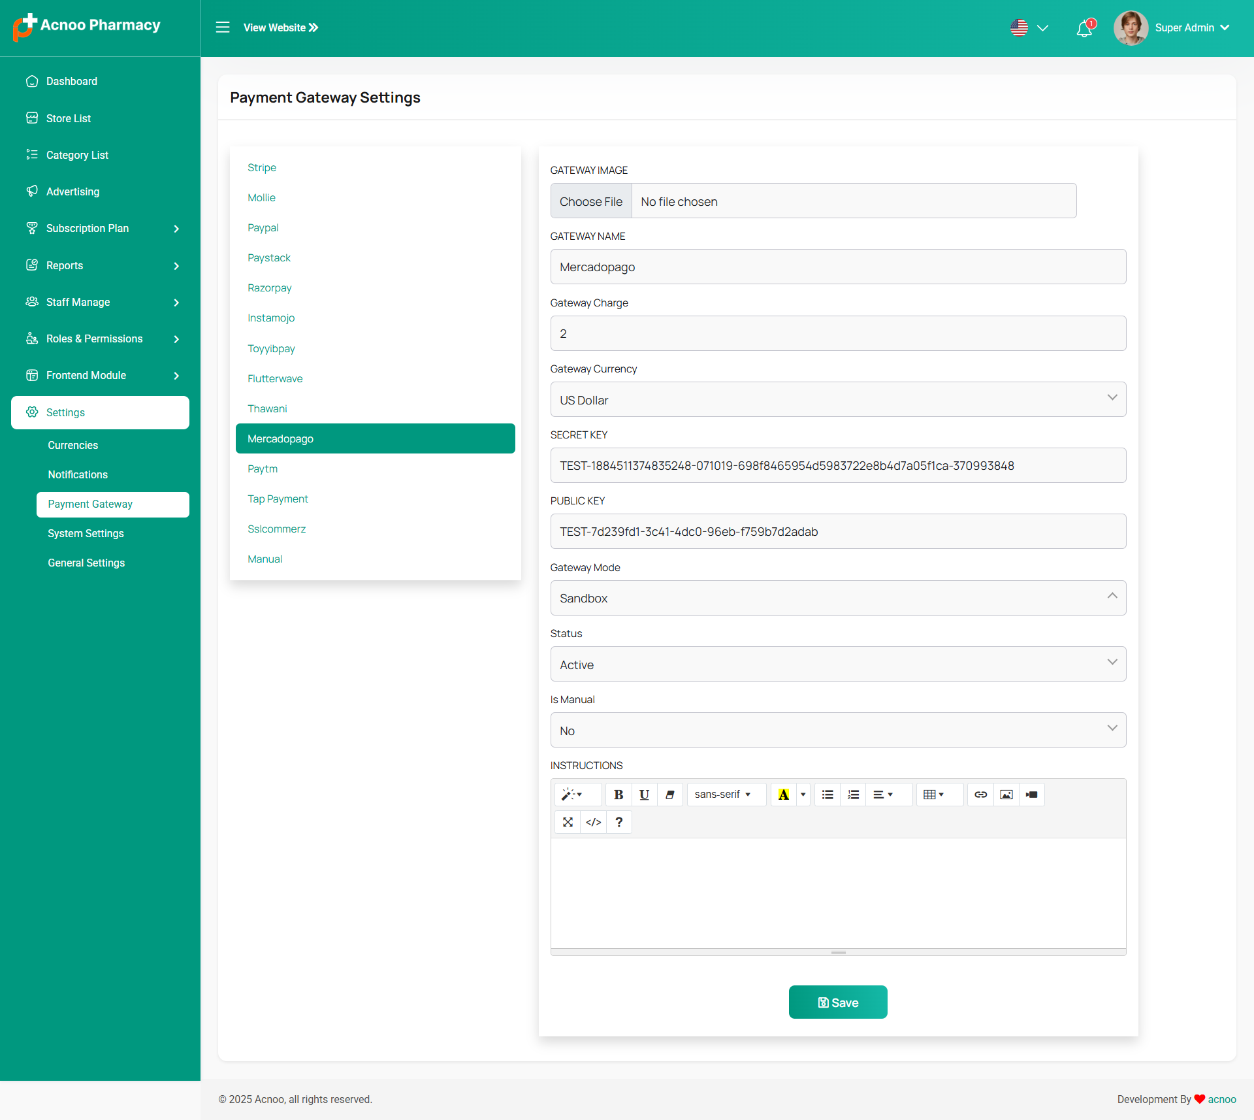Click into the Secret Key field

[837, 465]
